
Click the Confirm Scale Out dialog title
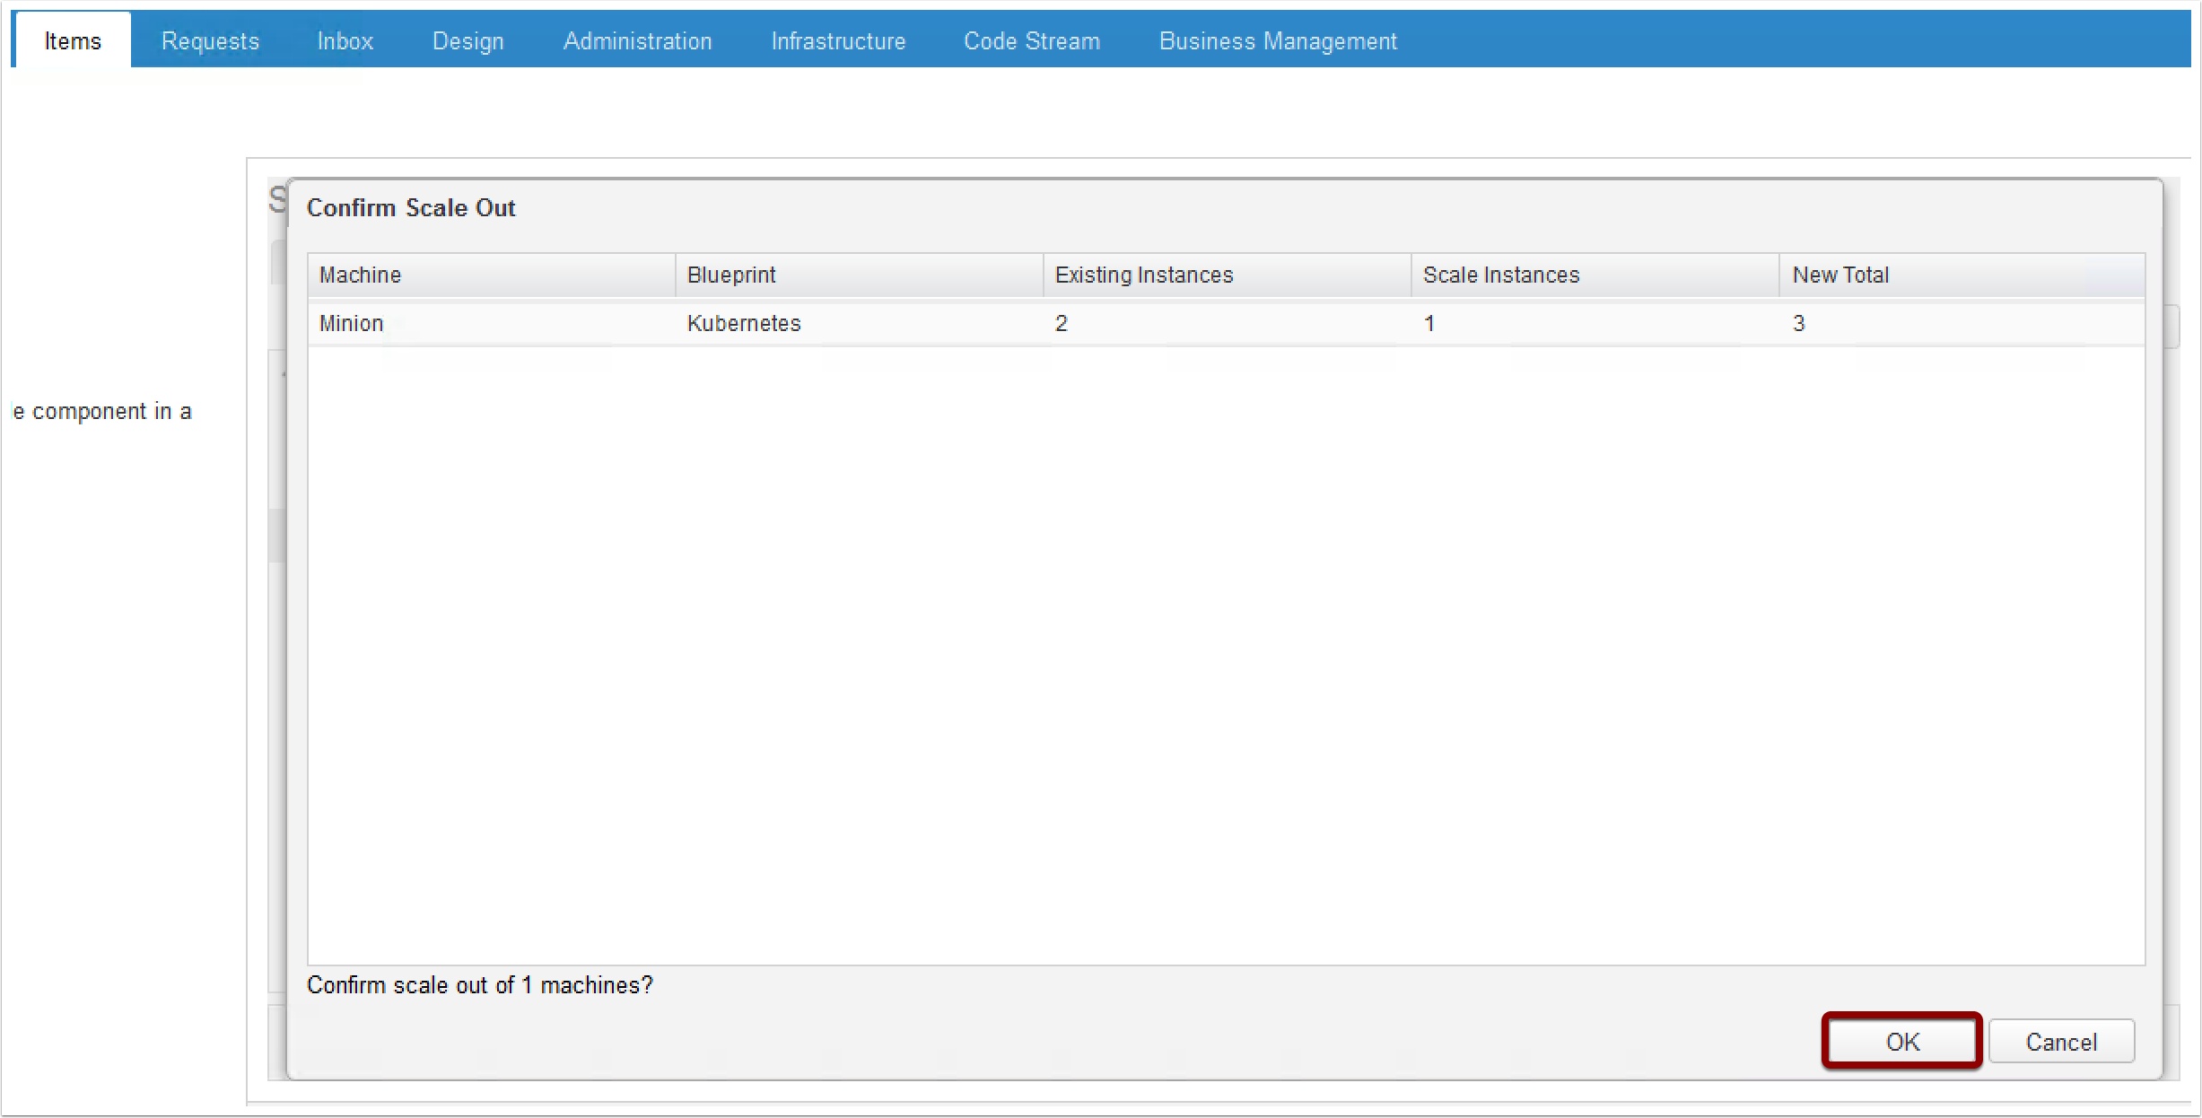(411, 208)
